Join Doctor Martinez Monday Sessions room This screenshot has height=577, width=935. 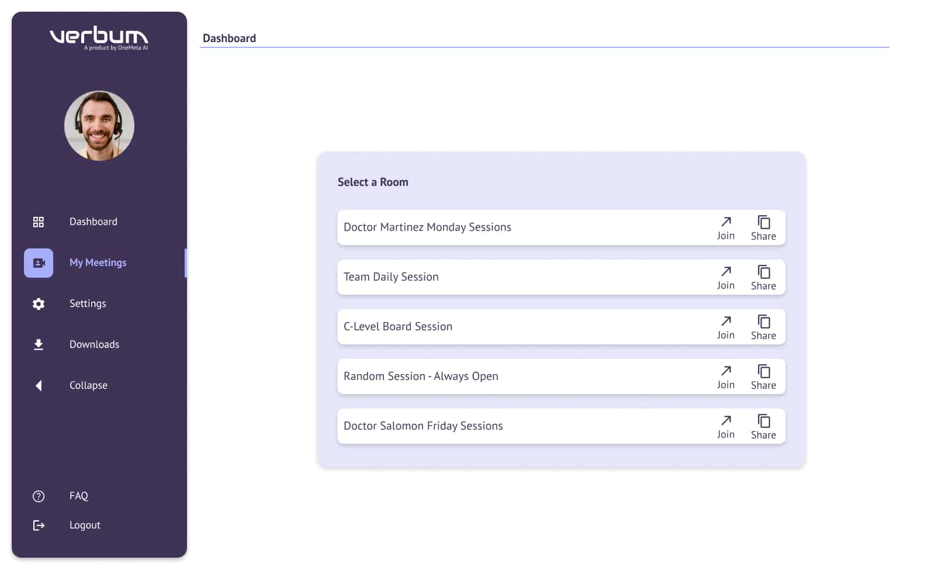point(726,228)
